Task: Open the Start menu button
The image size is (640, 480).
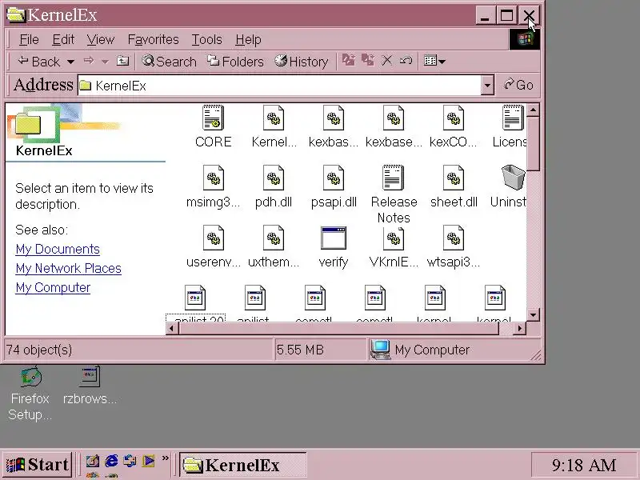Action: click(x=37, y=465)
